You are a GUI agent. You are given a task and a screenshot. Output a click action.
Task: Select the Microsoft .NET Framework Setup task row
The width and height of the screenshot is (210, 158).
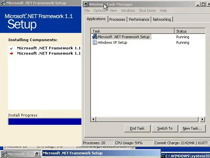tap(148, 37)
